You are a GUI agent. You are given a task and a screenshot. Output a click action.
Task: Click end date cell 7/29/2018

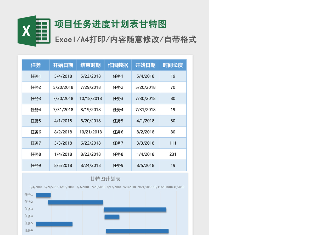[91, 87]
